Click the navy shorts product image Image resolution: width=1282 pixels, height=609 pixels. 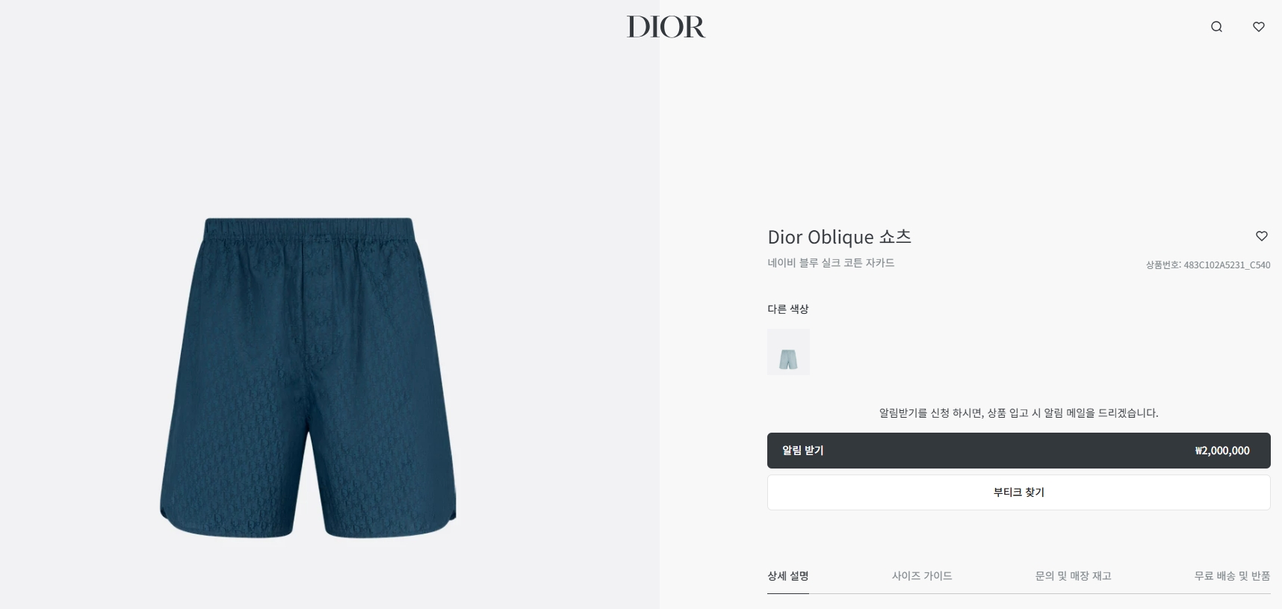(x=308, y=377)
